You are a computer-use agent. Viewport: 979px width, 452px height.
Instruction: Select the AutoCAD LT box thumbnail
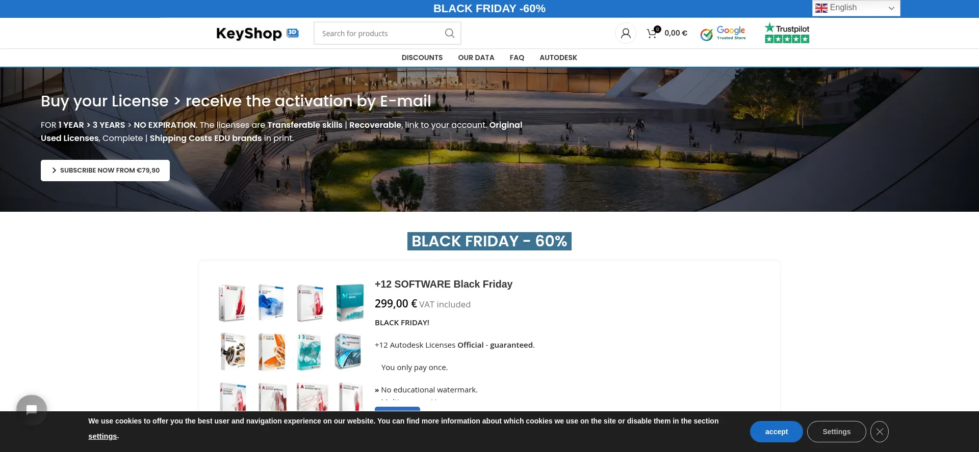pos(310,303)
